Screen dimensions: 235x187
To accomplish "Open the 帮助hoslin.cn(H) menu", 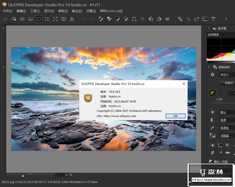I will click(111, 11).
